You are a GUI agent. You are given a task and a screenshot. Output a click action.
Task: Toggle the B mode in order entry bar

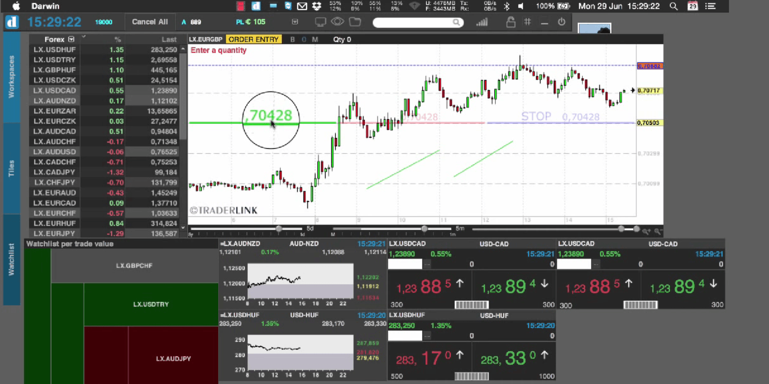pyautogui.click(x=292, y=39)
